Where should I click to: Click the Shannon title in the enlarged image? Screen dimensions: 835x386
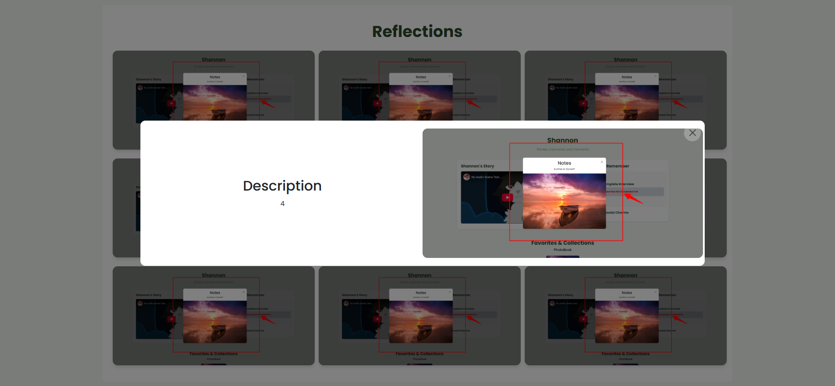(562, 140)
